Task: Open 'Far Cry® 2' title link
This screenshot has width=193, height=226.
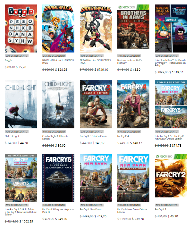Action: (x=161, y=209)
